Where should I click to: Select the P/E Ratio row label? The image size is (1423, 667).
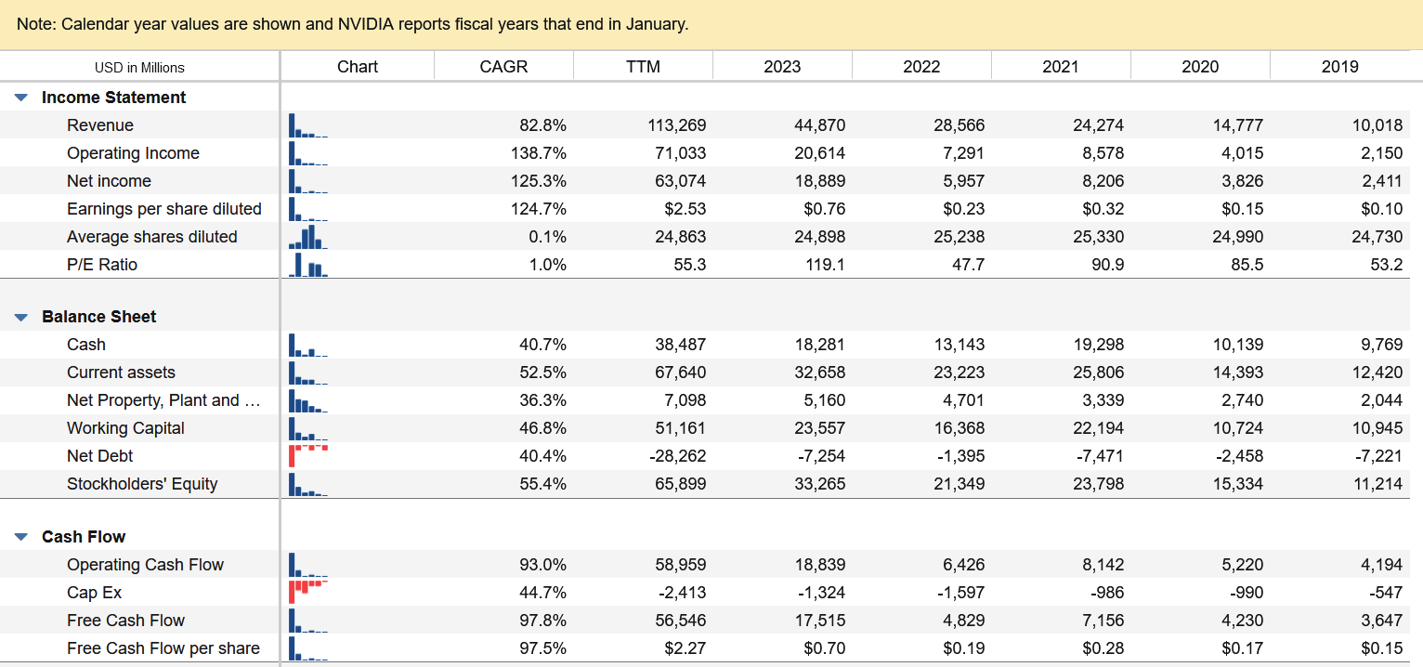pos(102,265)
